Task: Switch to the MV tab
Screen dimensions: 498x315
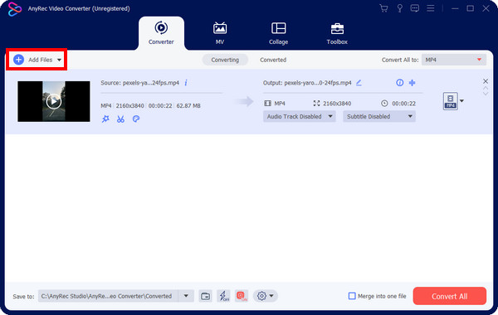Action: 220,33
